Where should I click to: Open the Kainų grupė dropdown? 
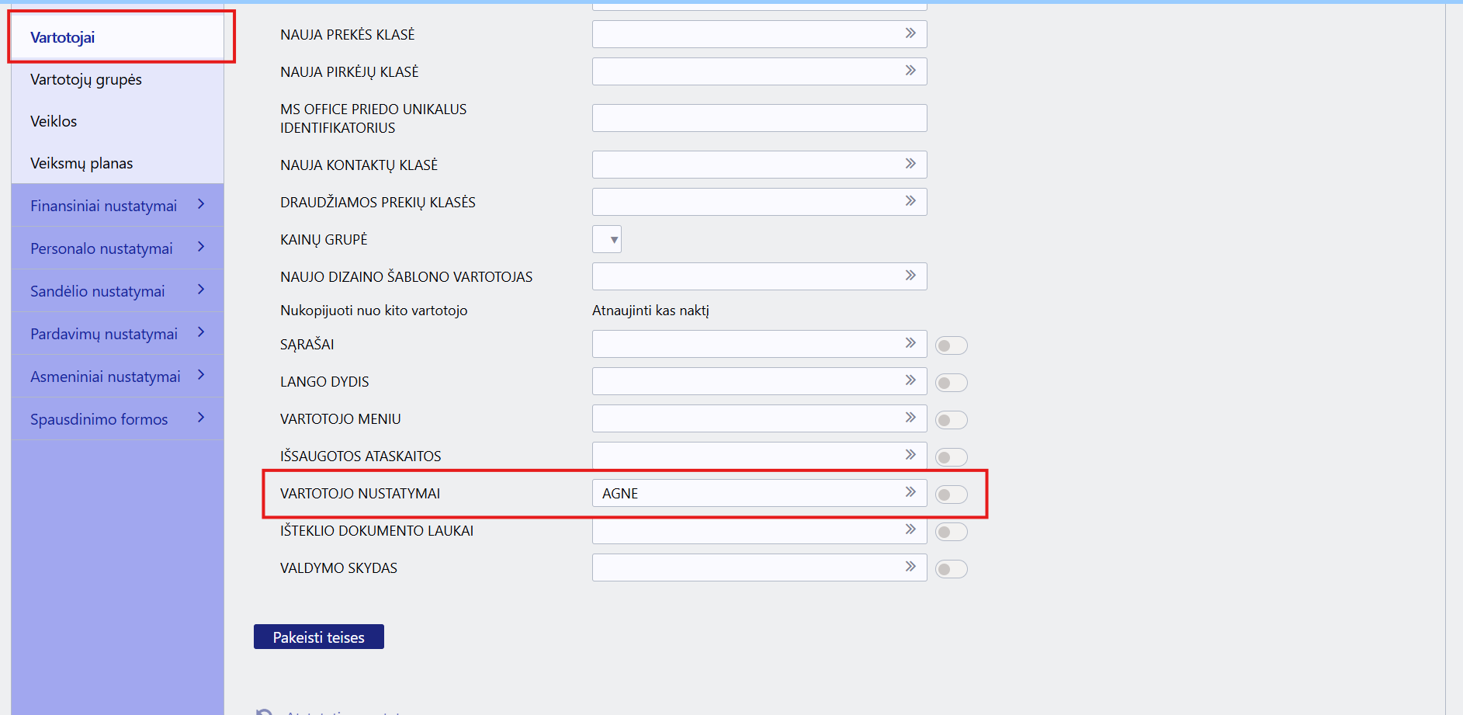[607, 239]
